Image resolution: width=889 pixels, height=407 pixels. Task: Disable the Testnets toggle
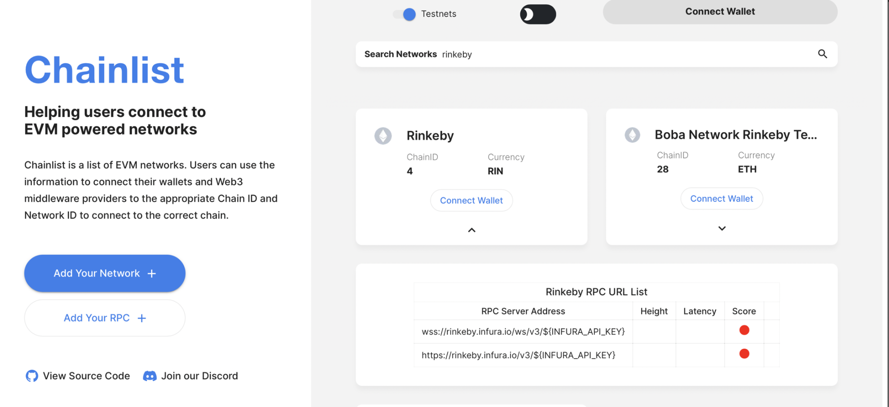pos(403,14)
